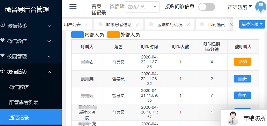Viewport: 267px width, 126px height.
Task: Open the doctor avatar chat popup
Action: point(232,118)
